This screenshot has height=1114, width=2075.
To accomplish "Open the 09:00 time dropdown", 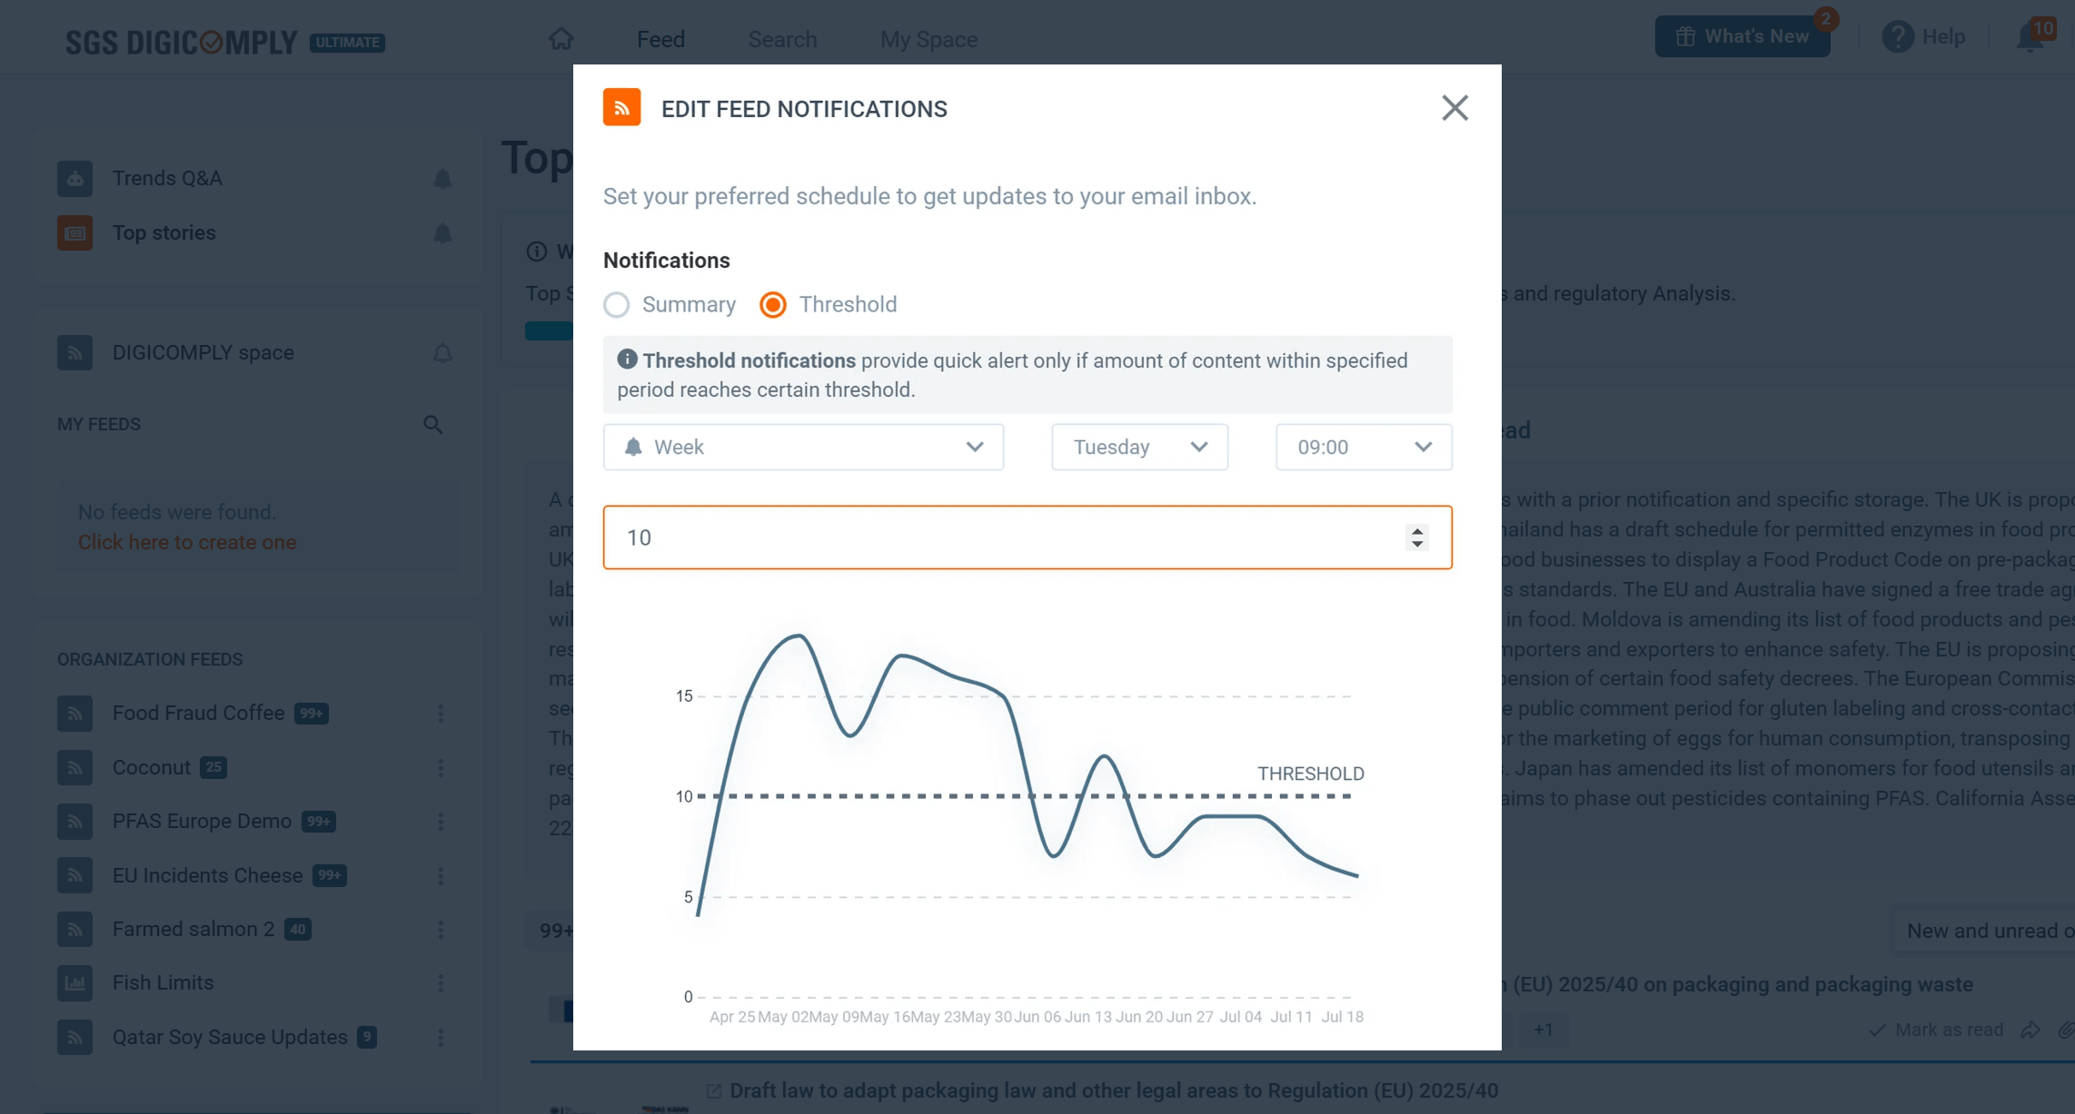I will (1363, 448).
